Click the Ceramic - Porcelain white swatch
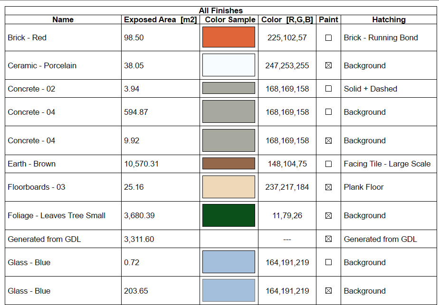Image resolution: width=439 pixels, height=305 pixels. point(229,65)
